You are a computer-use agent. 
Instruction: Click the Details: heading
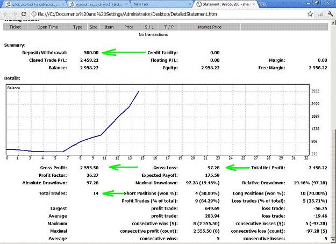pos(12,78)
